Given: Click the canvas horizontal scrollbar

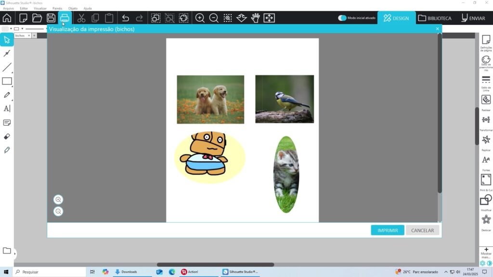Looking at the screenshot, I should [215, 265].
